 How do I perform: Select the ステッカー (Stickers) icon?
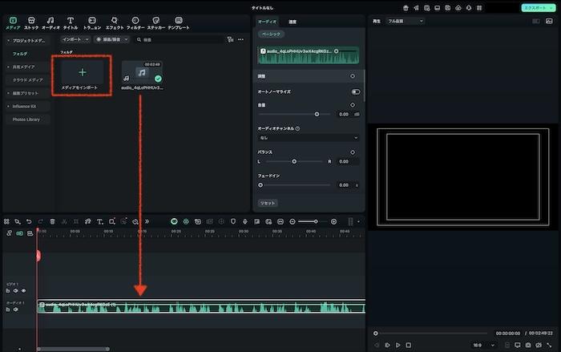pos(155,22)
